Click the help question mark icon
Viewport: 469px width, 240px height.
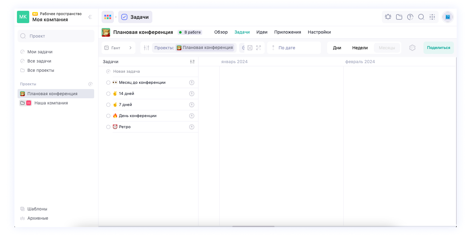pyautogui.click(x=410, y=17)
